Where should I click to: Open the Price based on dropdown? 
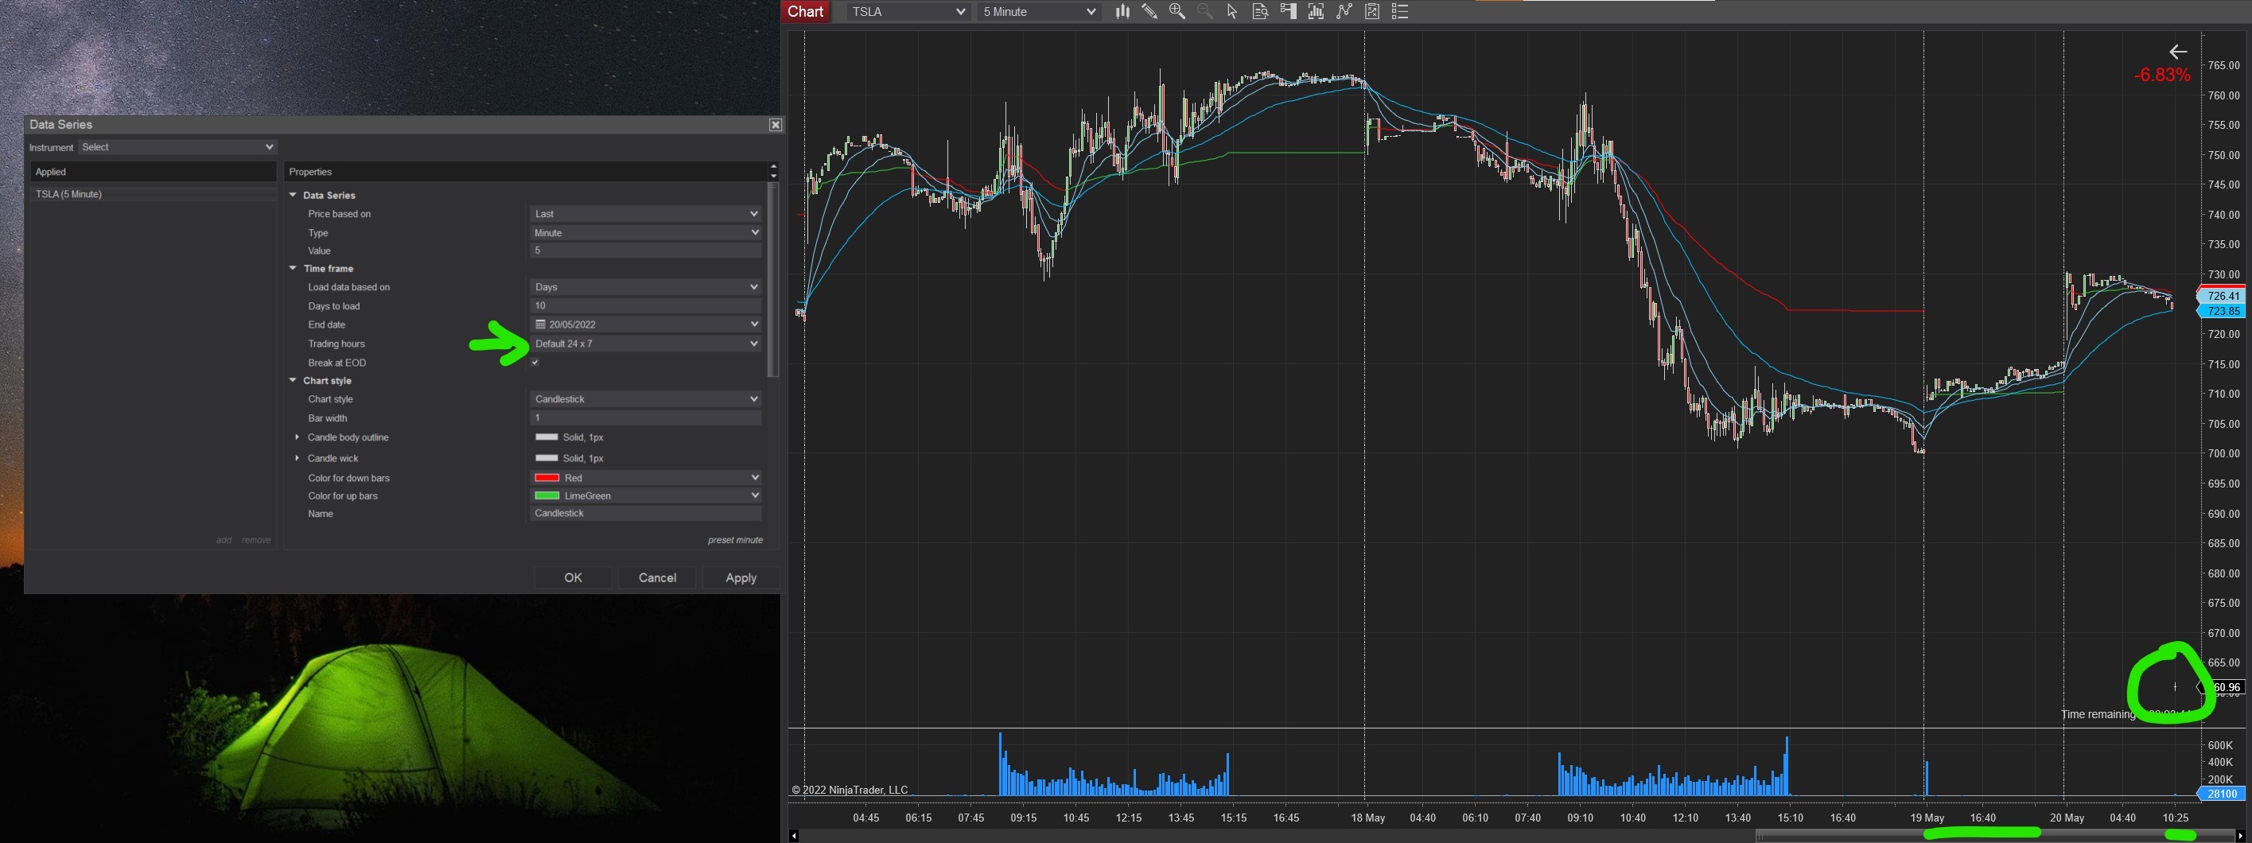646,214
